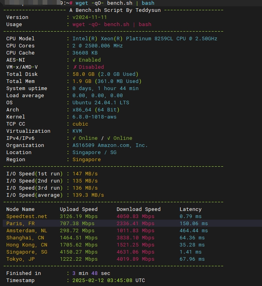
Task: Click the red cross before Disabled
Action: [x=74, y=67]
